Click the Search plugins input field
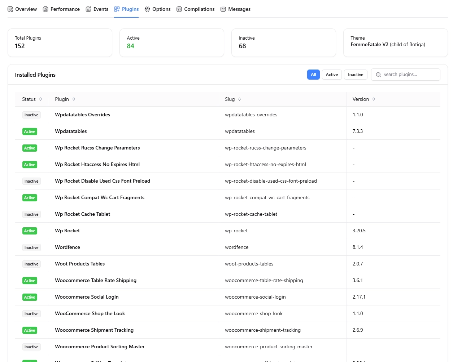466x362 pixels. tap(405, 75)
